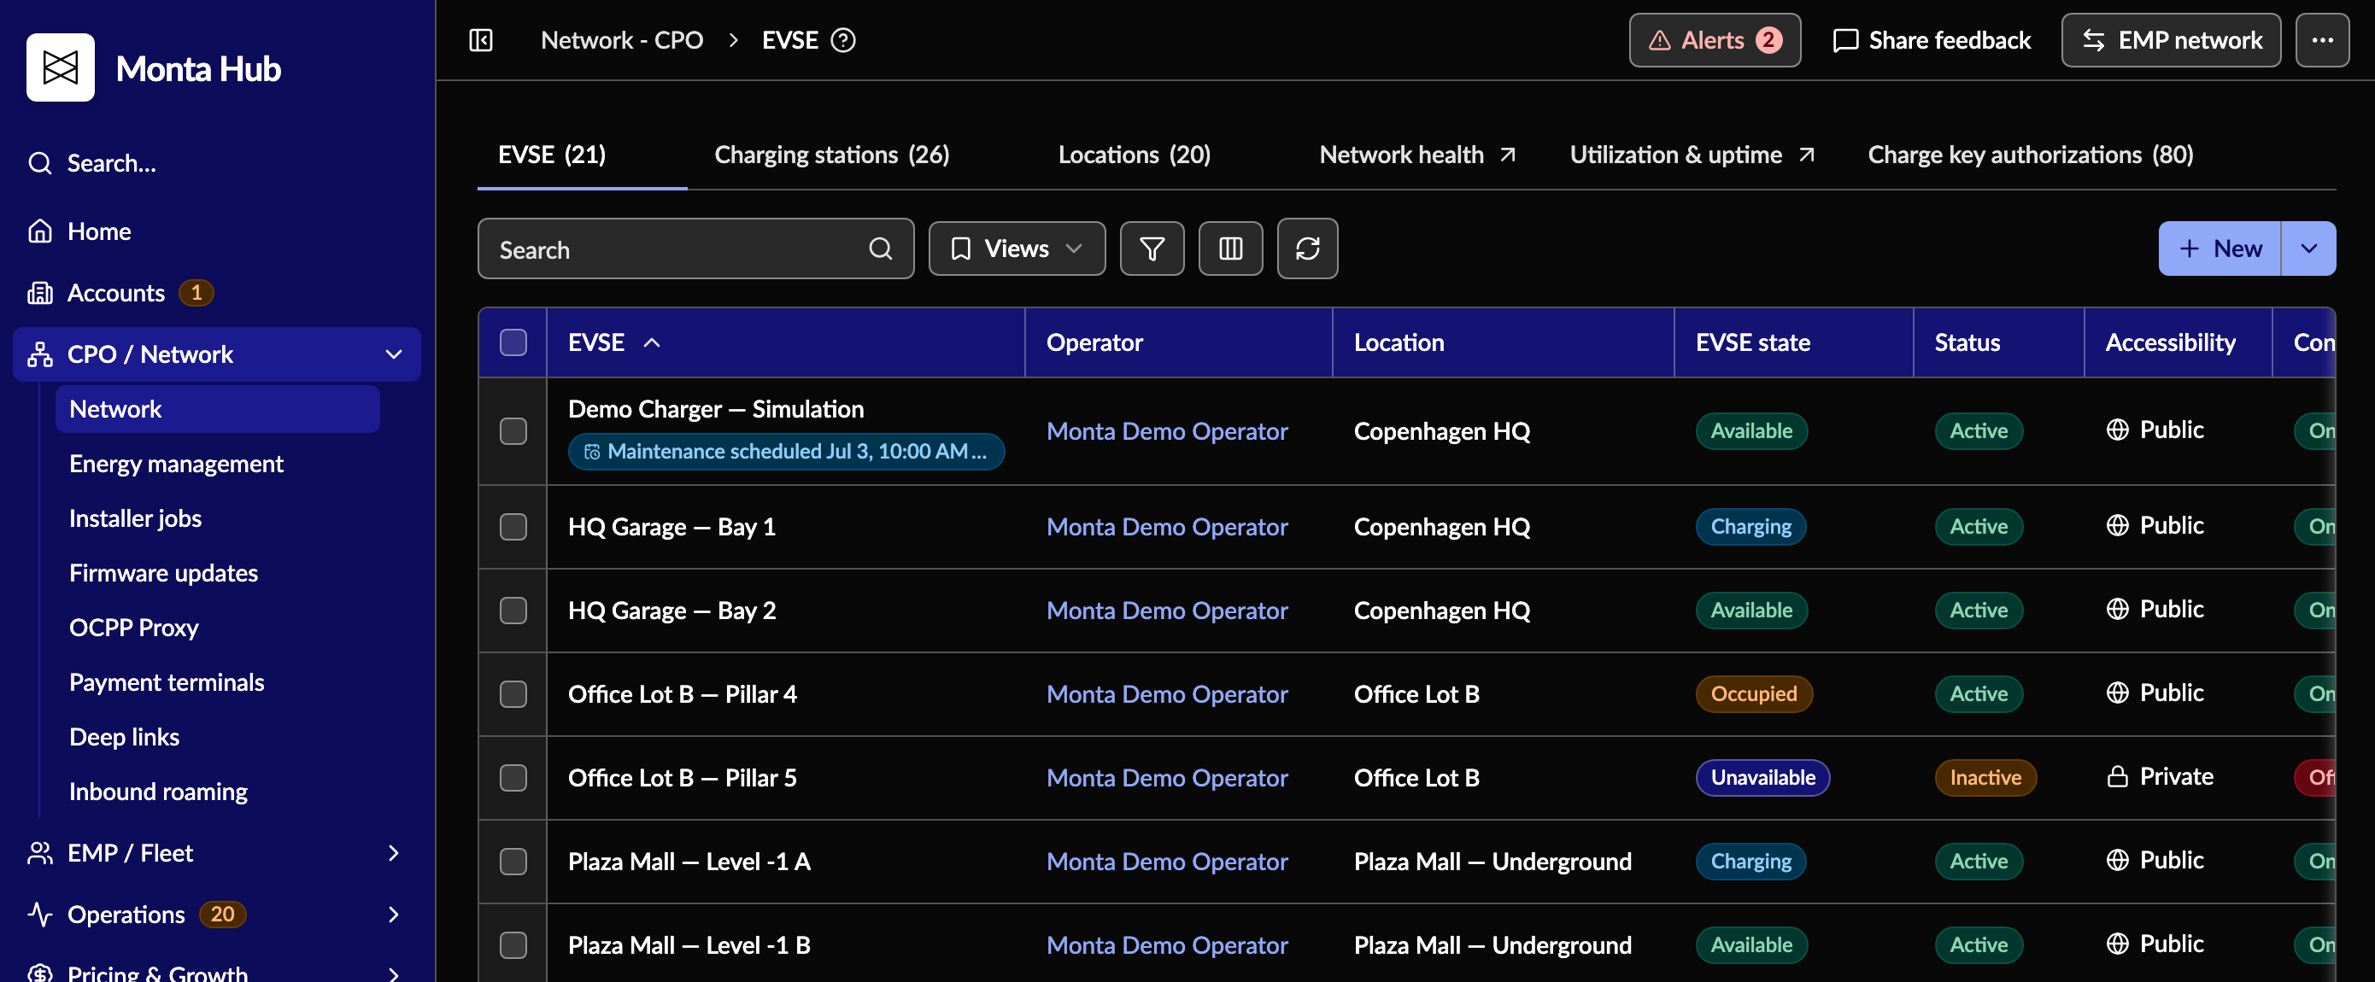Viewport: 2375px width, 982px height.
Task: Open the maintenance scheduled Jul 3 badge
Action: point(787,453)
